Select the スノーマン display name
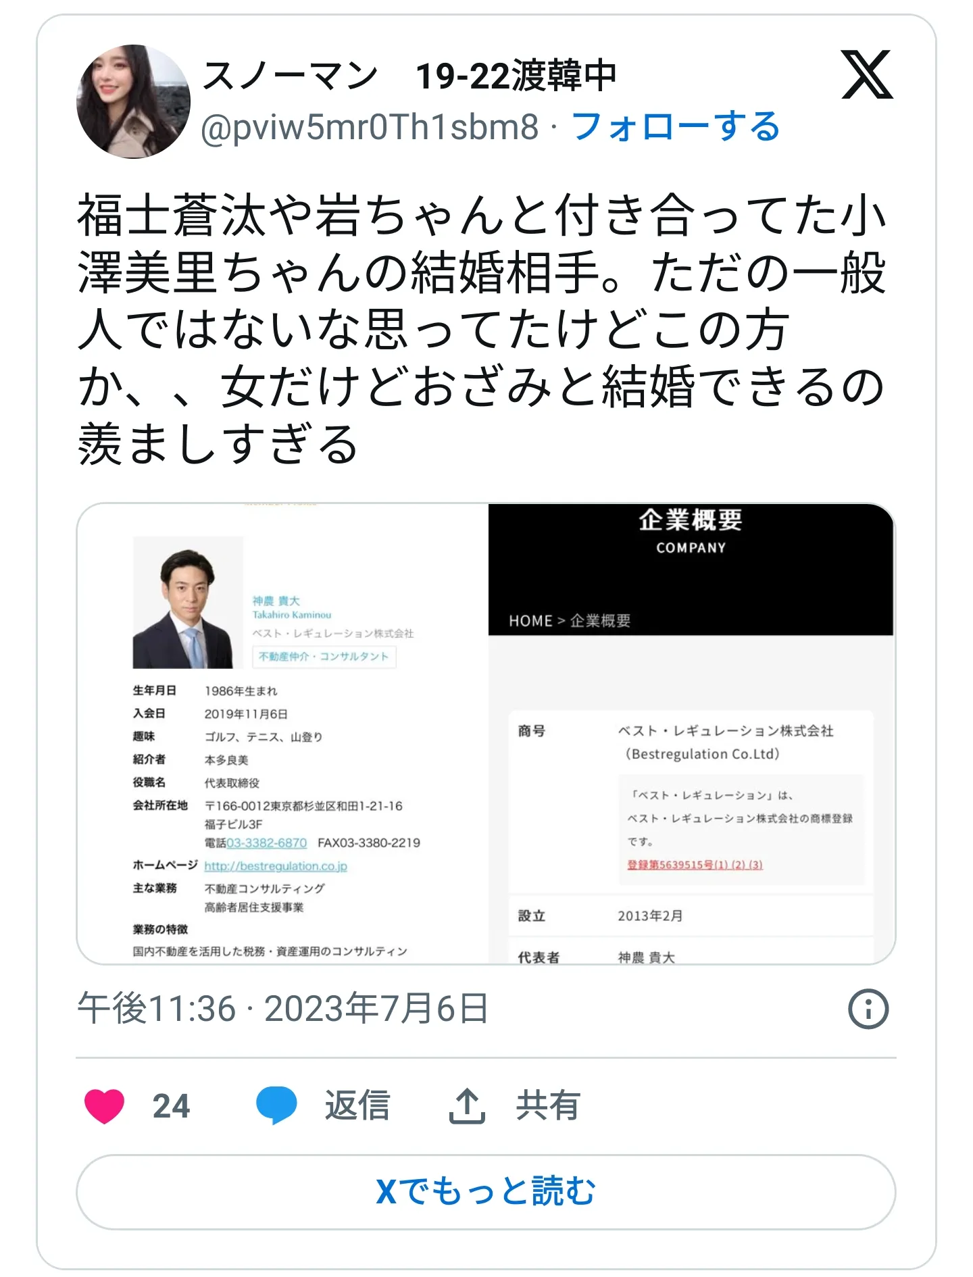The image size is (973, 1277). (290, 75)
